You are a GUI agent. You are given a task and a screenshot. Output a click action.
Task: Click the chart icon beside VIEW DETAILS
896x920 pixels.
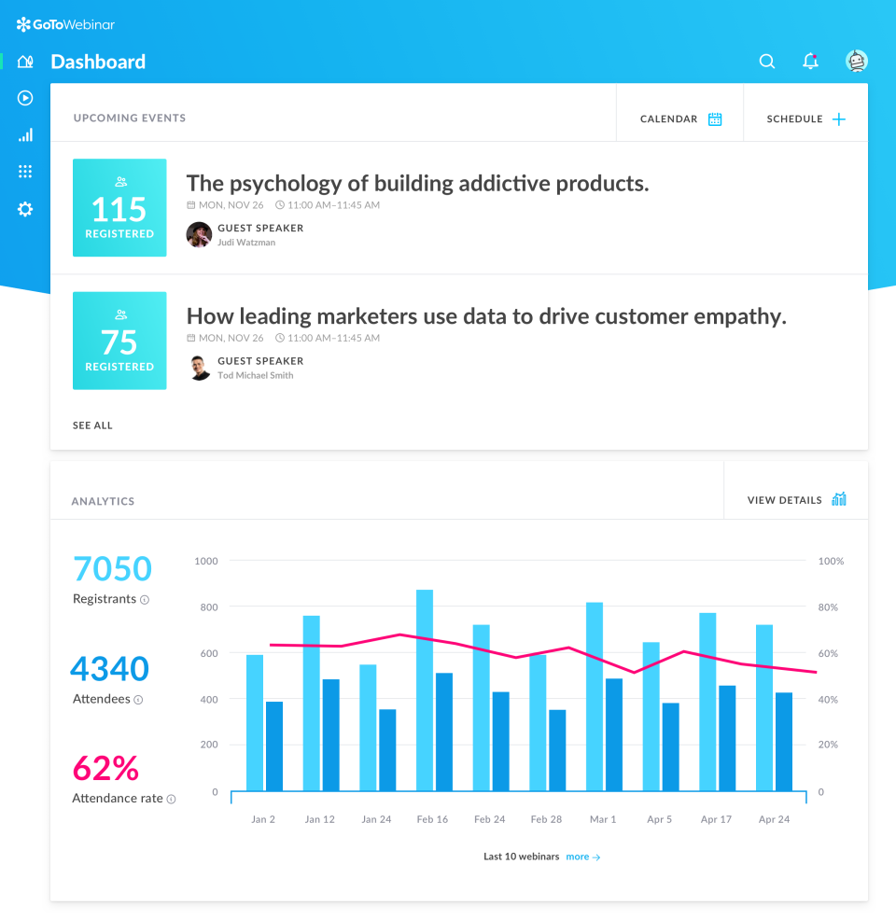tap(838, 499)
